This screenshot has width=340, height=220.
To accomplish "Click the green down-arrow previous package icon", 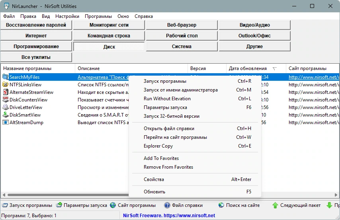I will (329, 205).
